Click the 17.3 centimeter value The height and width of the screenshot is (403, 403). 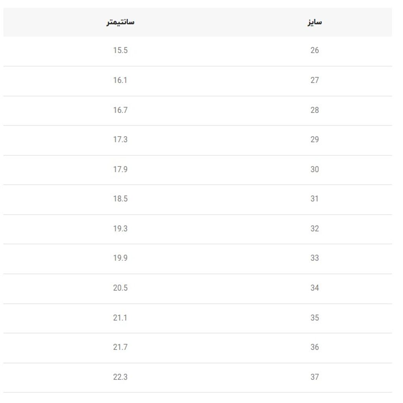pos(120,139)
